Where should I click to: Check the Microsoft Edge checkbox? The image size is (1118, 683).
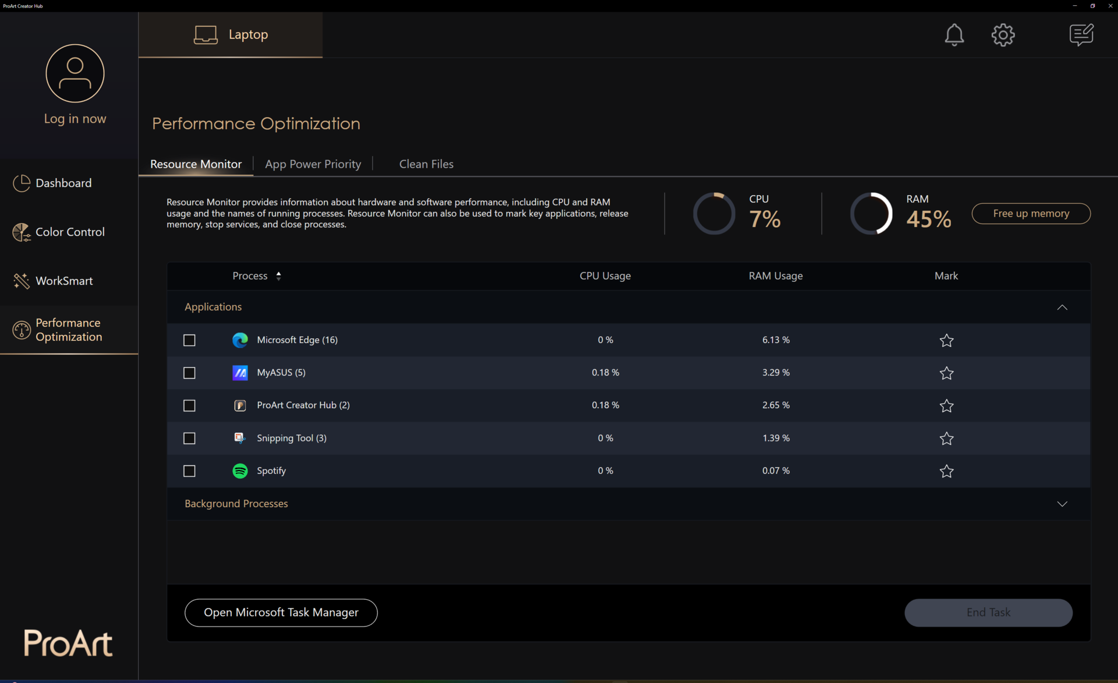[189, 340]
